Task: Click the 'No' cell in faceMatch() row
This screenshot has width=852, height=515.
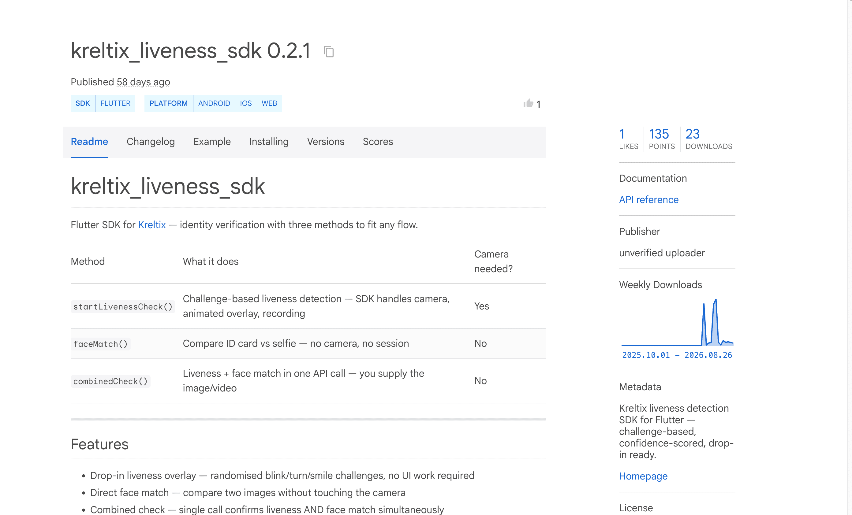Action: click(481, 343)
